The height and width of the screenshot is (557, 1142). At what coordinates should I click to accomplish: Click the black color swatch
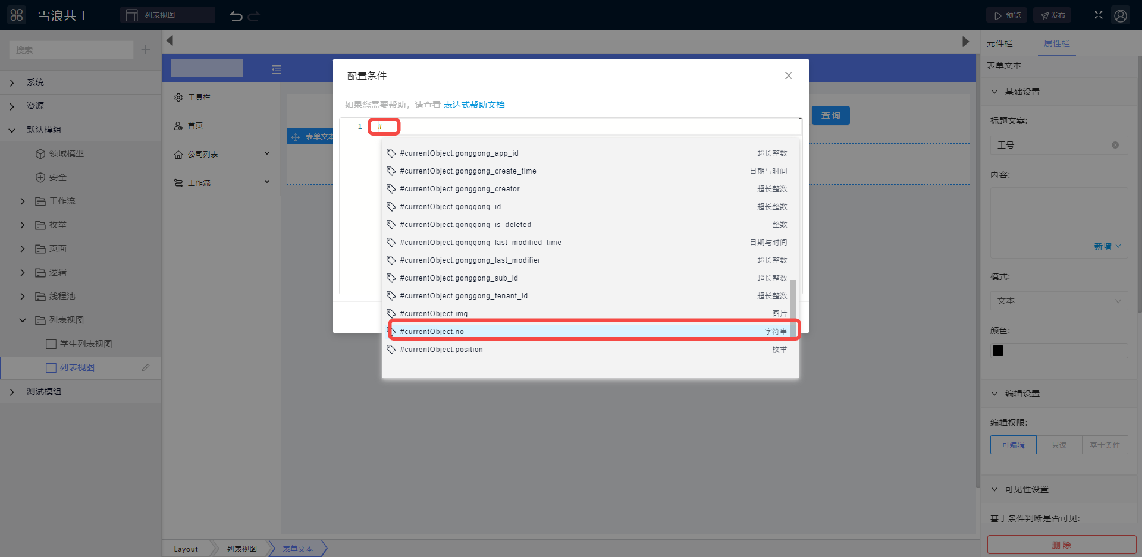pyautogui.click(x=998, y=351)
